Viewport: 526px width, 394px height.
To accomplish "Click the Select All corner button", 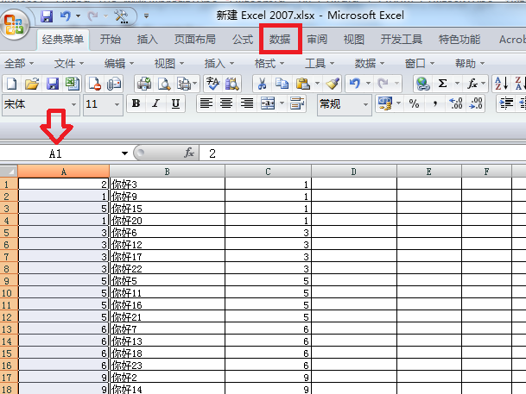I will click(x=9, y=172).
